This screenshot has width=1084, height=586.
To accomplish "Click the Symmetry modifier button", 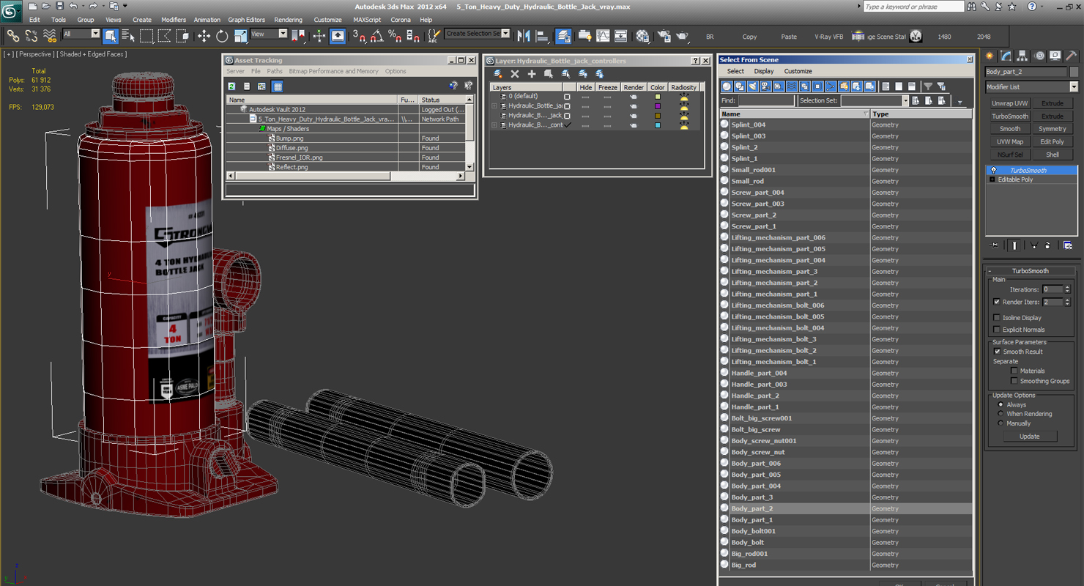I will 1053,129.
